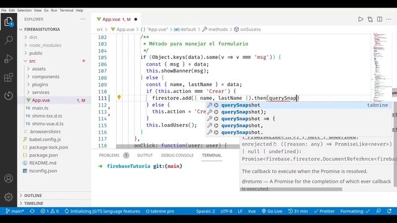Click the Vue language mode in status bar
Image resolution: width=397 pixels, height=223 pixels.
(251, 211)
